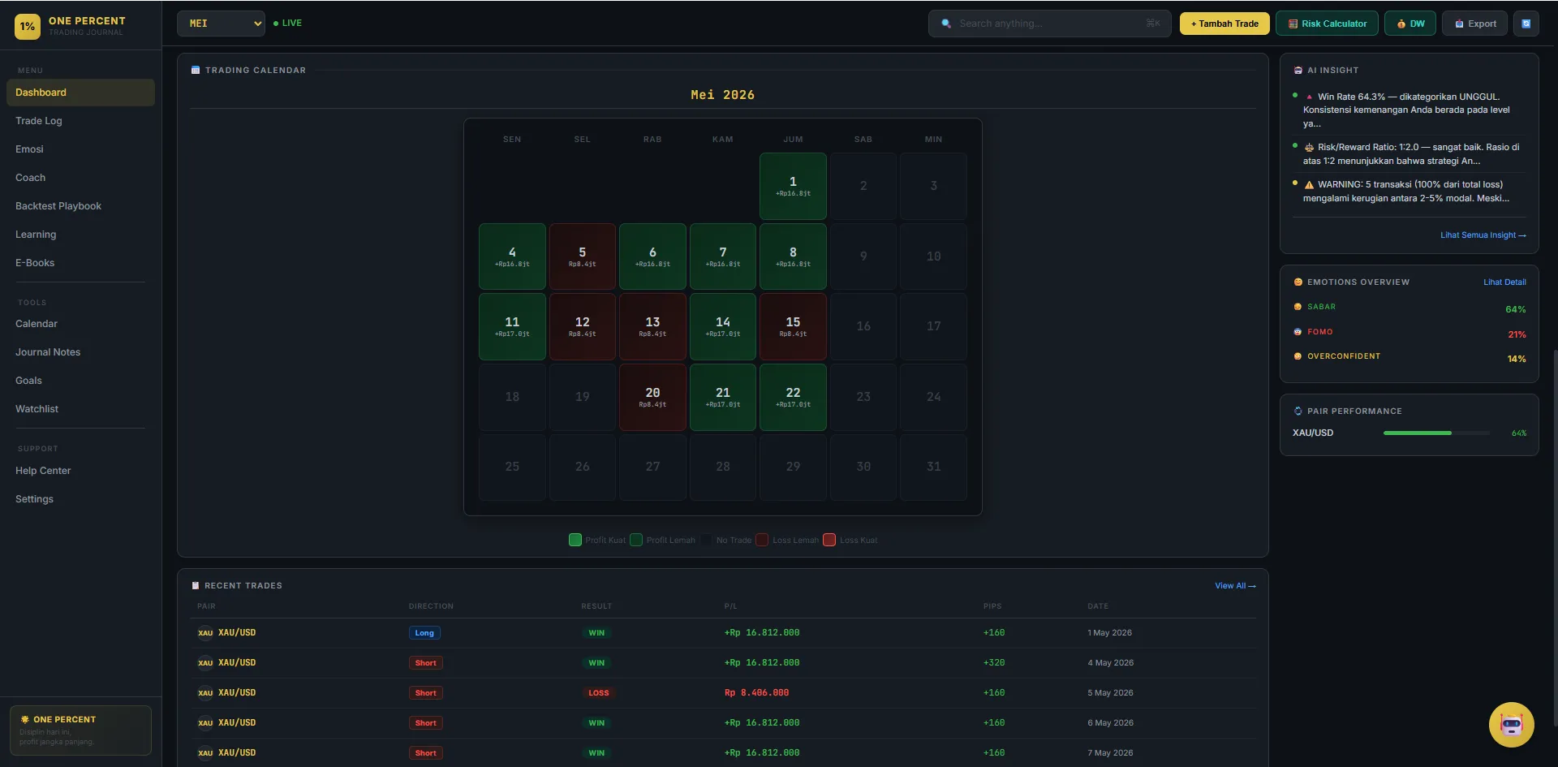Select calendar day 15
This screenshot has height=767, width=1558.
pyautogui.click(x=793, y=326)
